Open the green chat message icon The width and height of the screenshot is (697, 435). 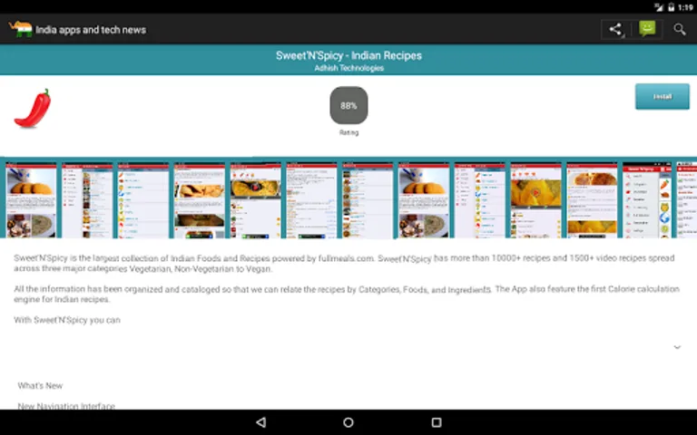pyautogui.click(x=647, y=29)
